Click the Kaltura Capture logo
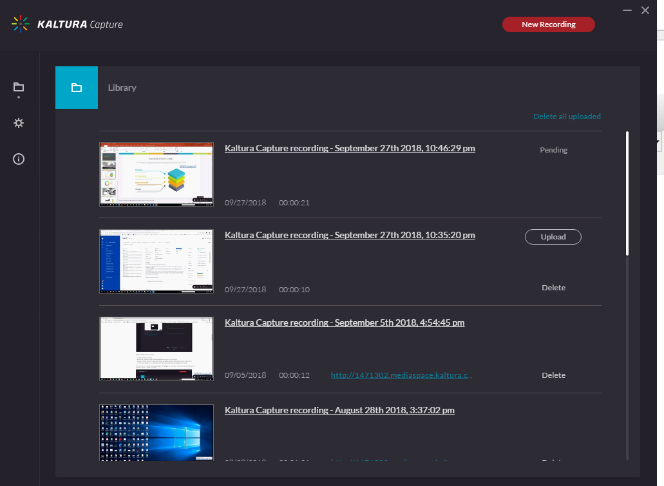The image size is (664, 486). (68, 24)
